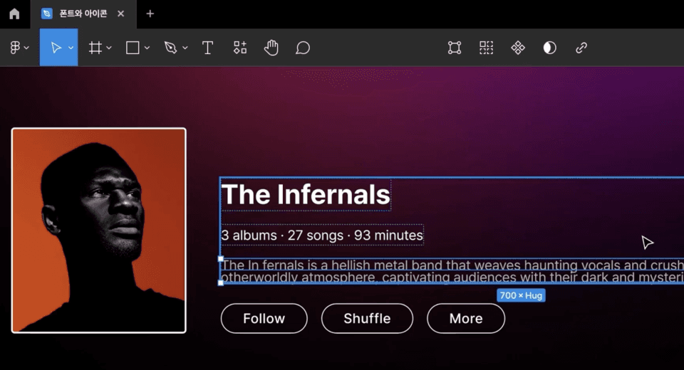The width and height of the screenshot is (684, 370).
Task: Select the Frame tool
Action: pos(95,48)
